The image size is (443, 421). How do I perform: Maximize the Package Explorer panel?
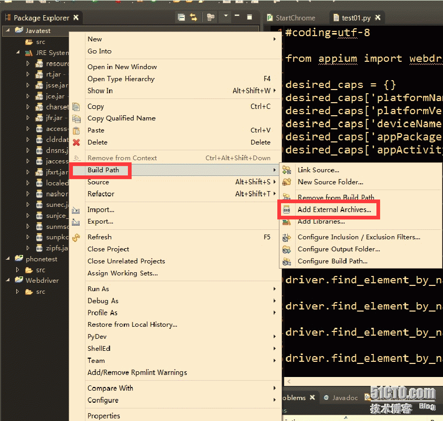250,17
